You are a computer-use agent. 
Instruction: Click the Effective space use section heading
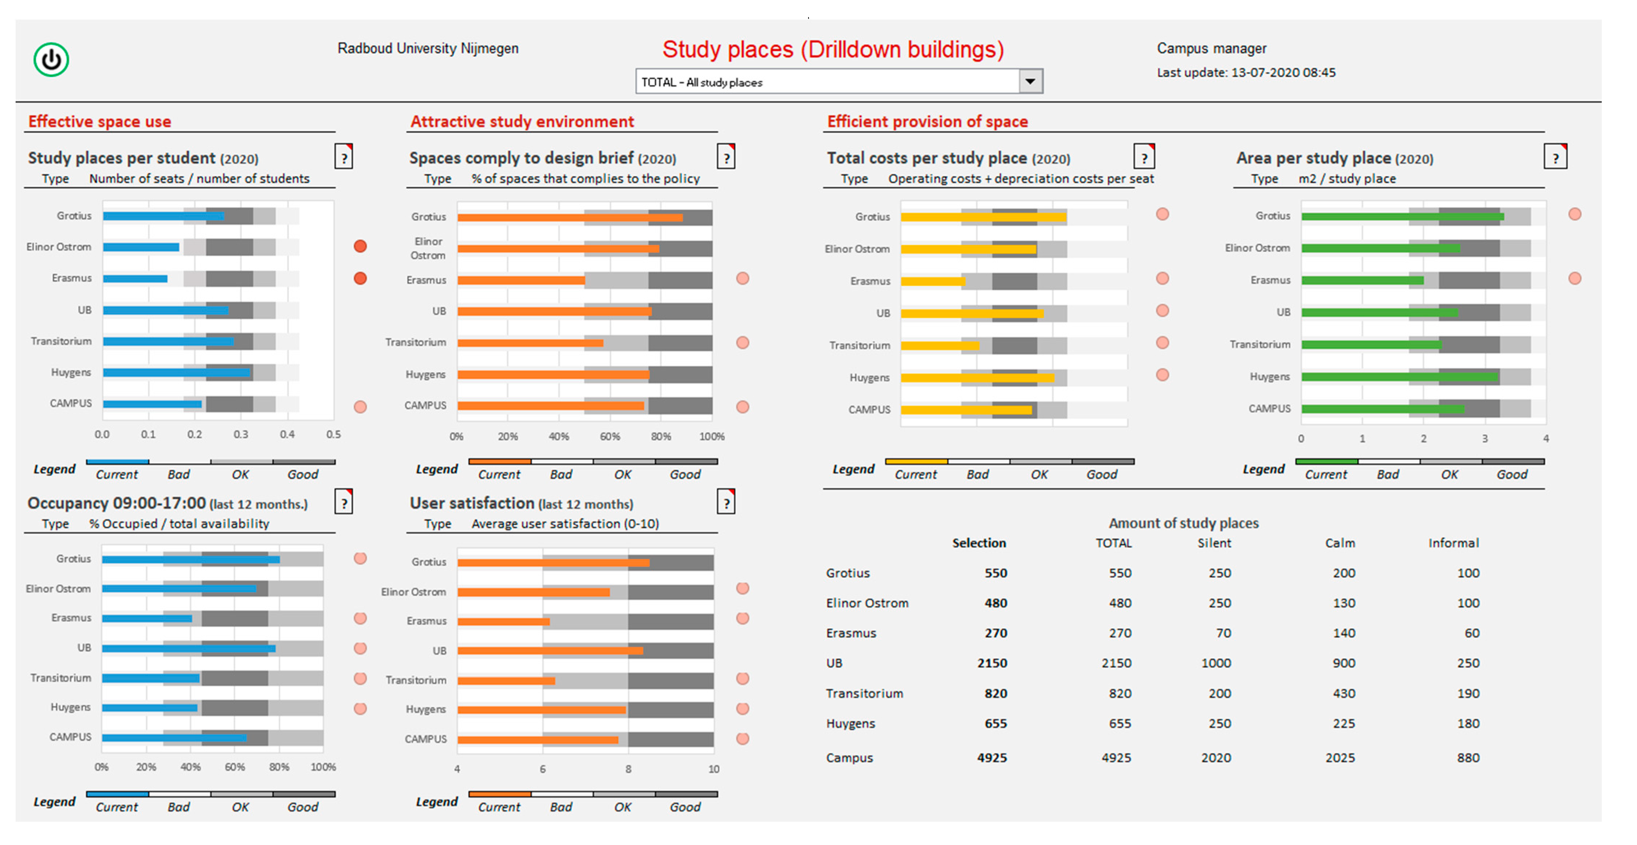point(100,121)
